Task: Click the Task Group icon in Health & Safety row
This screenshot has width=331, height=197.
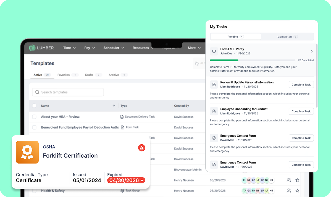Action: [122, 191]
